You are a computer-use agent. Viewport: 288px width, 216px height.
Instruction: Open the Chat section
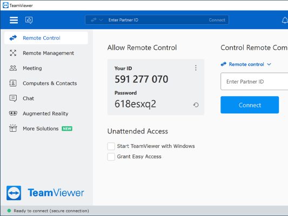coord(46,98)
